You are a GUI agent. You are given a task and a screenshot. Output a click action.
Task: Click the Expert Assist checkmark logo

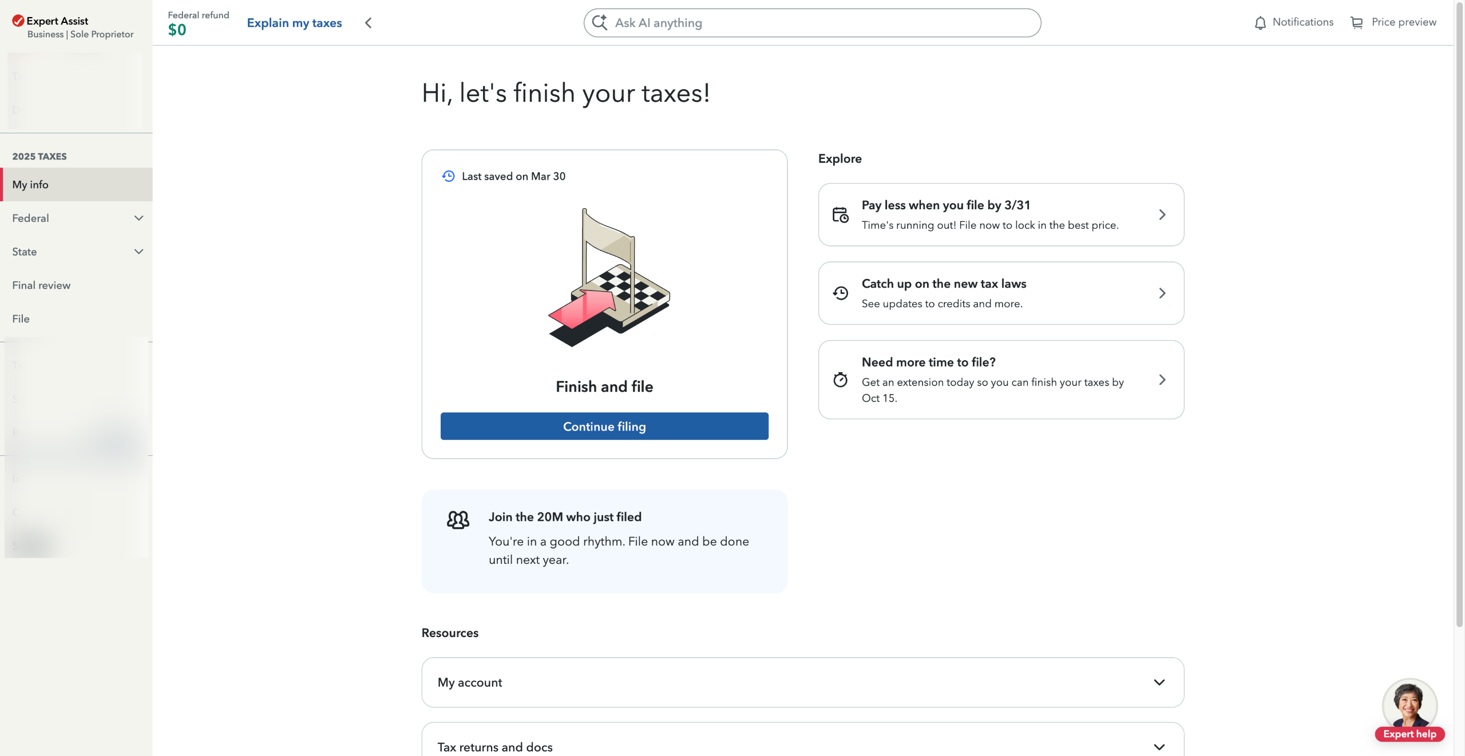18,21
